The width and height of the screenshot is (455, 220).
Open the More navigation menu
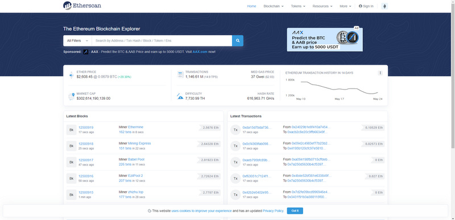pos(345,6)
